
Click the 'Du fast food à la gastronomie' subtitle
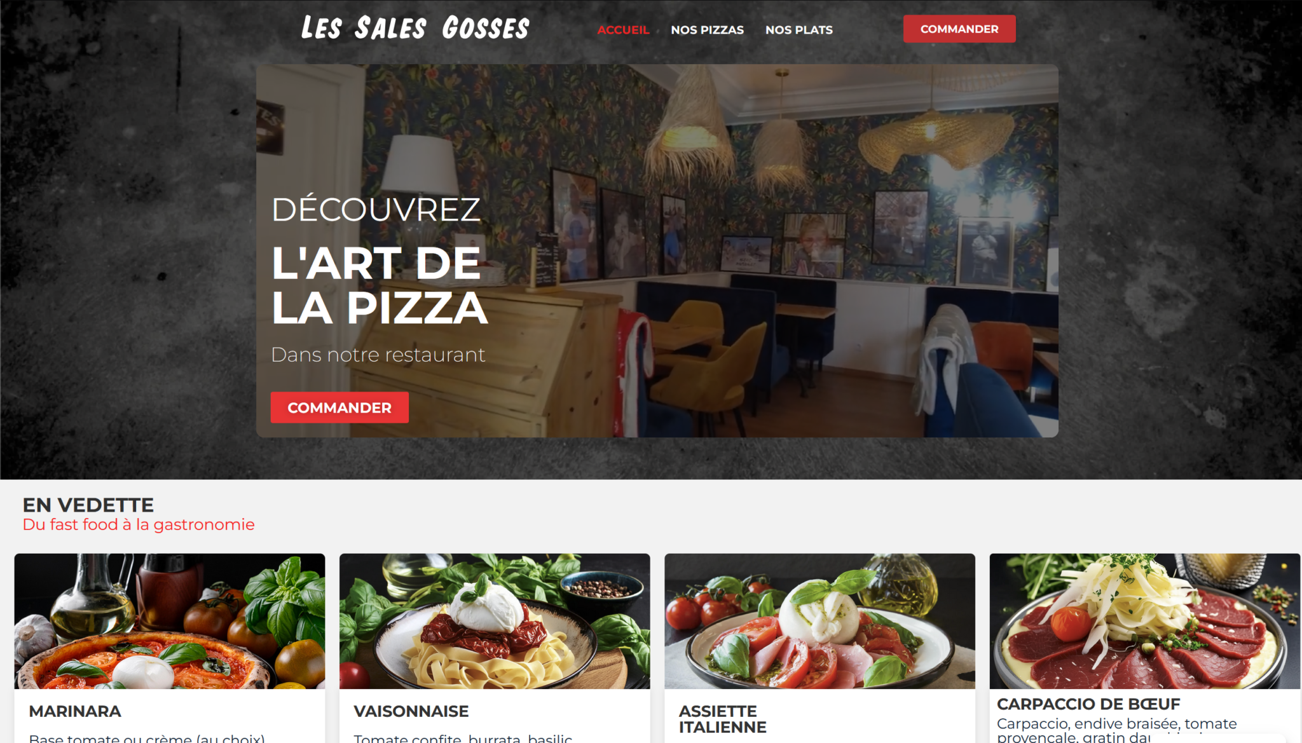click(x=139, y=524)
